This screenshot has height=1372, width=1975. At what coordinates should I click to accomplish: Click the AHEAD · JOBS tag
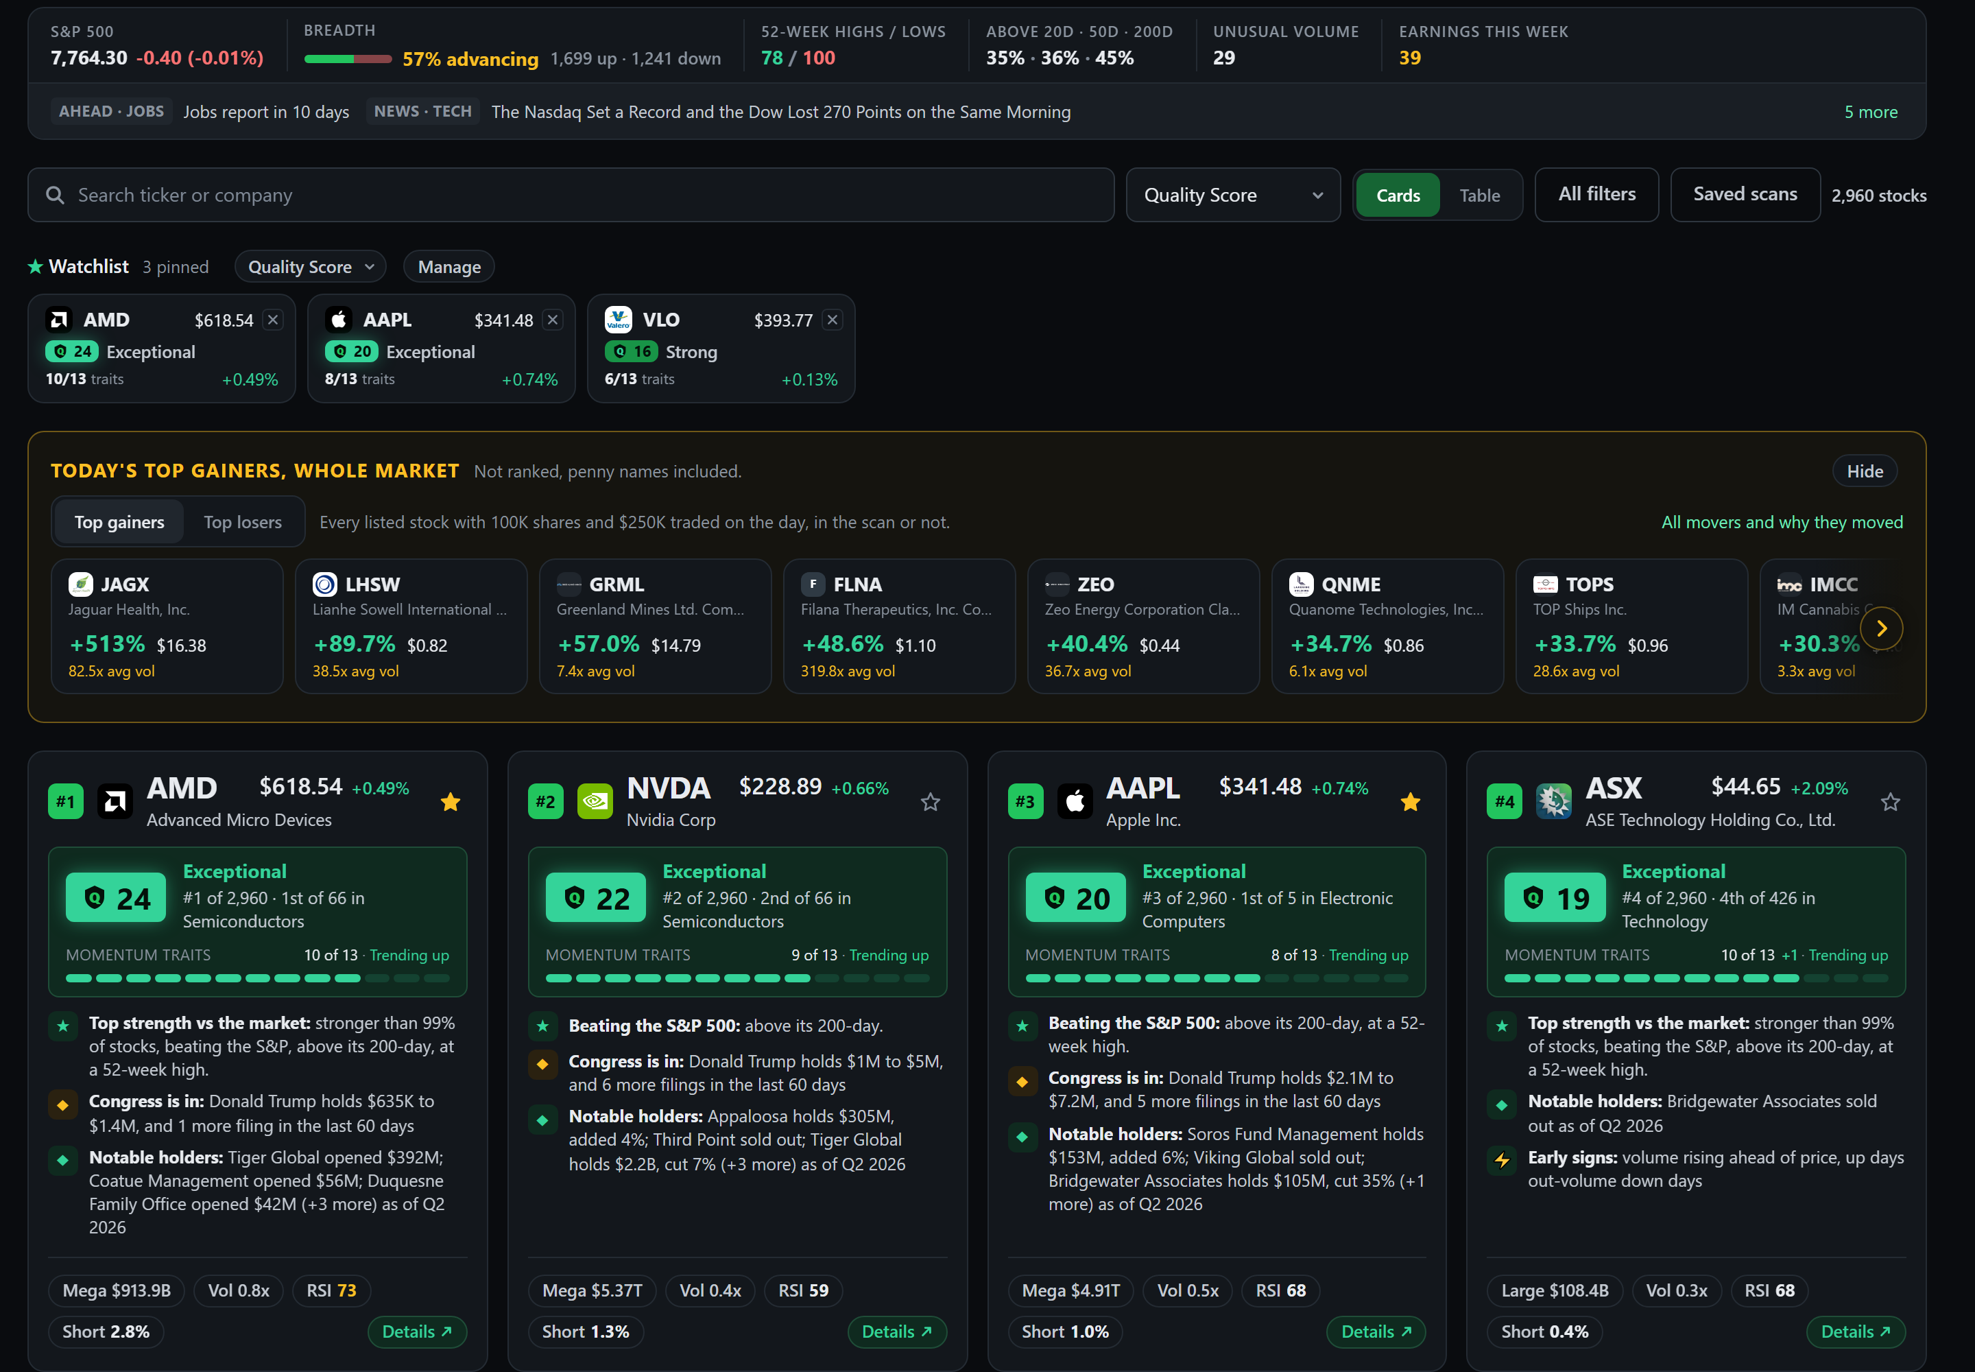click(112, 112)
